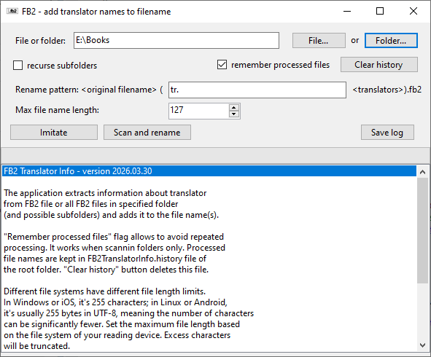The image size is (431, 357).
Task: Open the File... browse button
Action: tap(319, 41)
